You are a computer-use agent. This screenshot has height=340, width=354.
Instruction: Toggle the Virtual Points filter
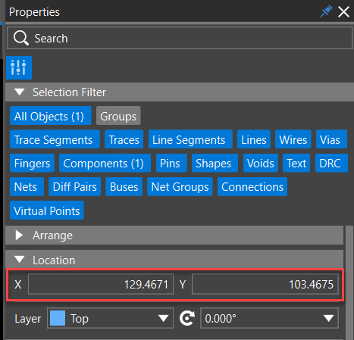click(47, 211)
